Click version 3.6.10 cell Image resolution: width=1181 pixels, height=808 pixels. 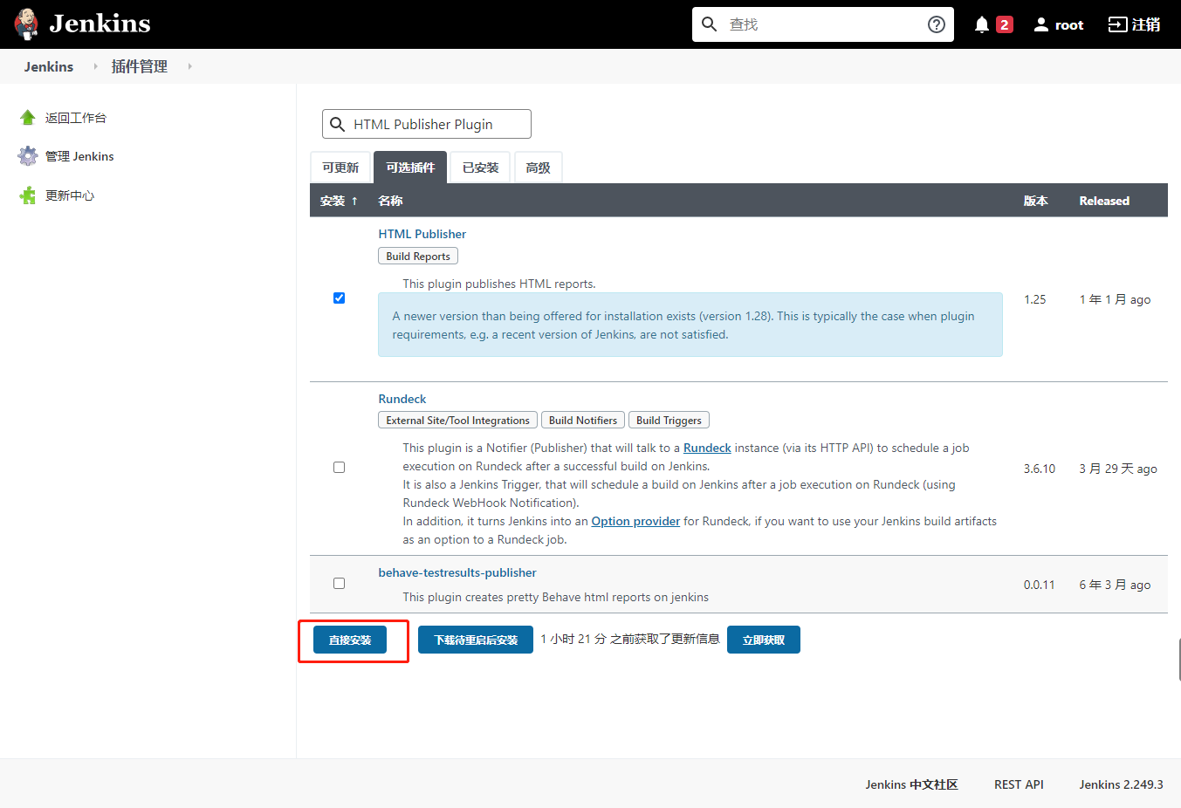1040,469
